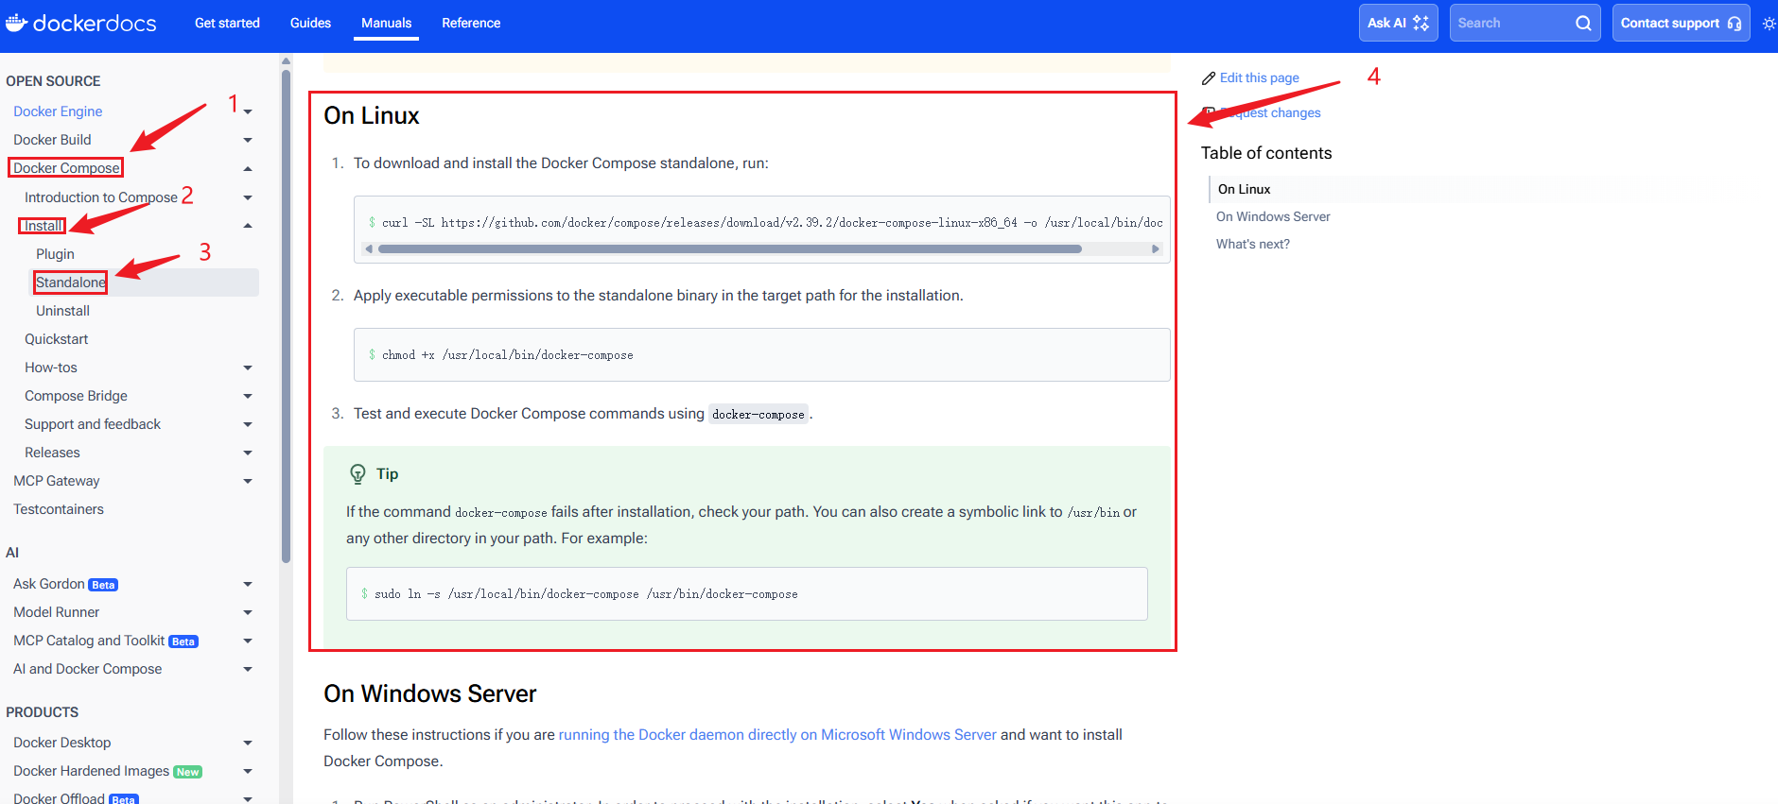The height and width of the screenshot is (804, 1778).
Task: Click the On Windows Server heading
Action: pyautogui.click(x=430, y=694)
